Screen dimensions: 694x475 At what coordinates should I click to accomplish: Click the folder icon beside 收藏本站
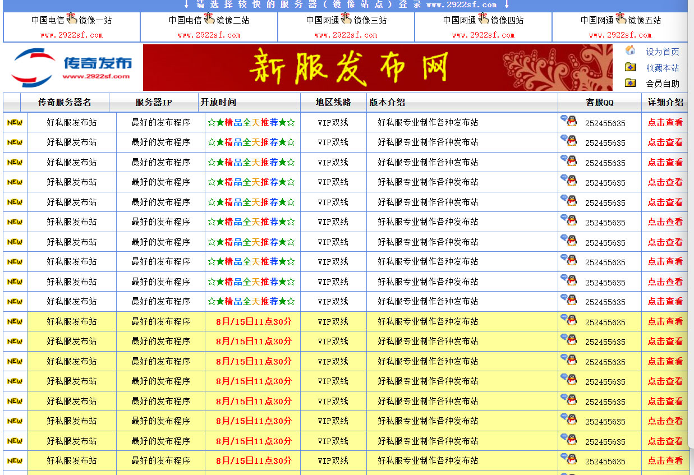pyautogui.click(x=629, y=68)
